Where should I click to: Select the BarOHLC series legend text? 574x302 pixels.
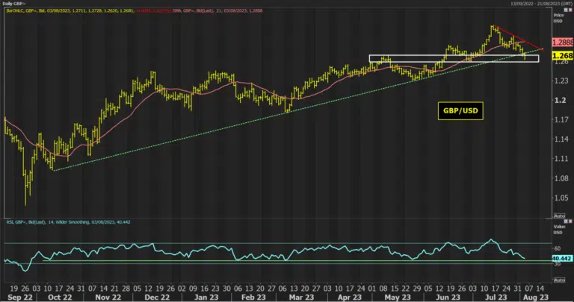click(71, 10)
